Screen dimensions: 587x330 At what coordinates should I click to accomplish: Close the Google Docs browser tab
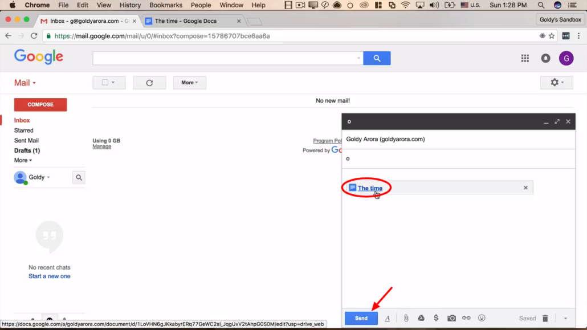[239, 21]
